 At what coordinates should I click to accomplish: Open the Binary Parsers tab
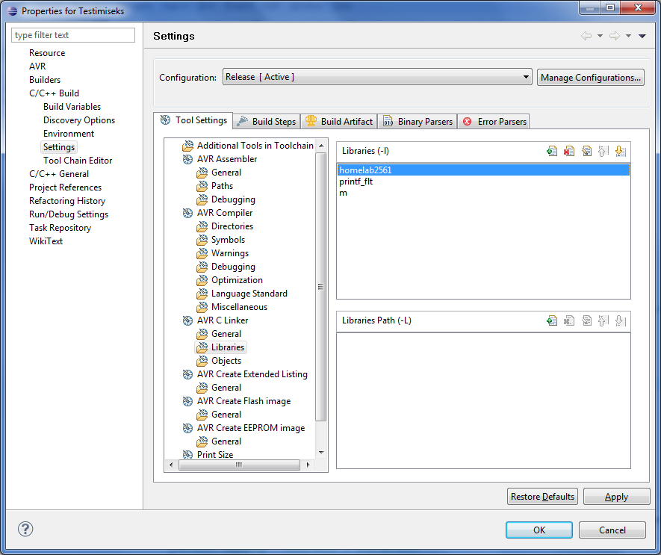click(418, 121)
